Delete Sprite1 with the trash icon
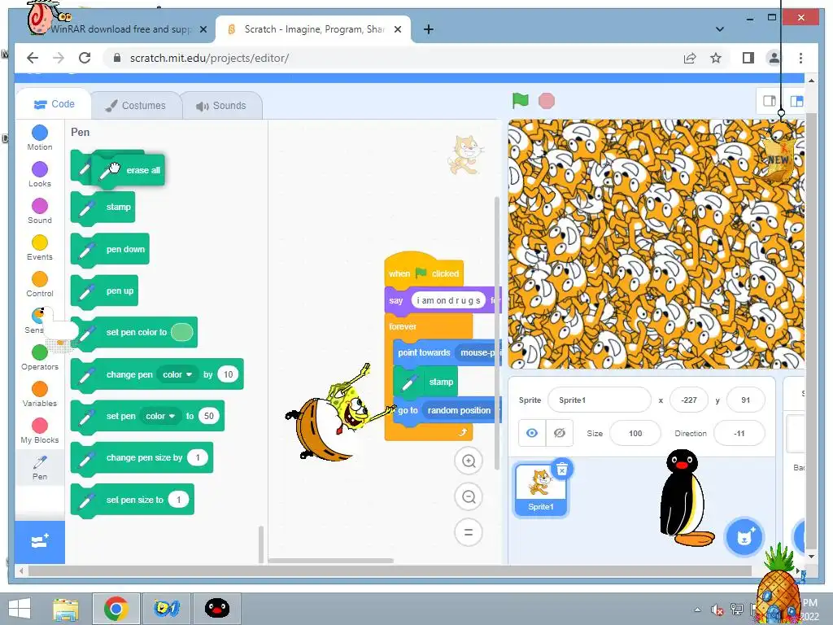 tap(561, 469)
